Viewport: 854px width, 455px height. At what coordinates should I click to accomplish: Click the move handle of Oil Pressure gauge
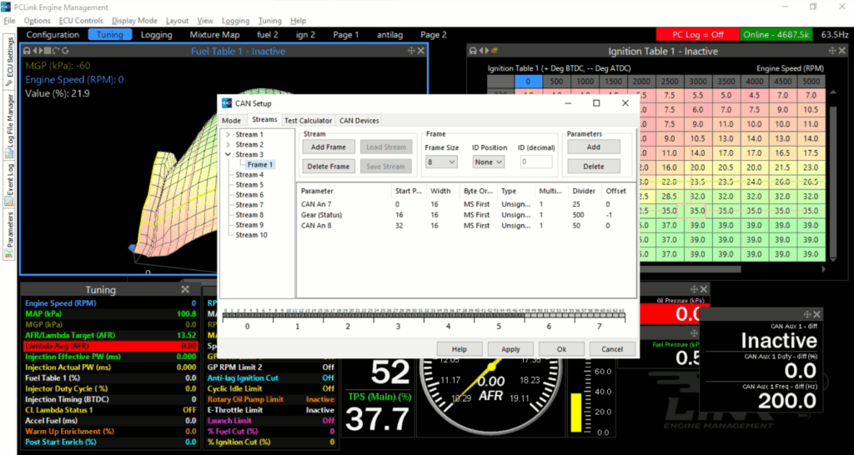[694, 289]
